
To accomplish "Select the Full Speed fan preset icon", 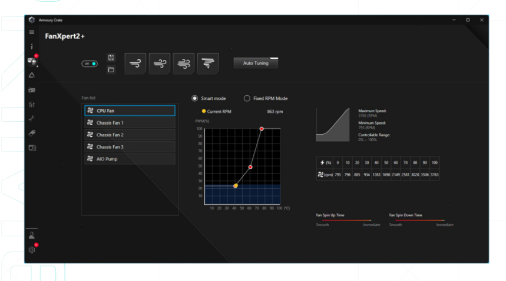I will coord(207,63).
